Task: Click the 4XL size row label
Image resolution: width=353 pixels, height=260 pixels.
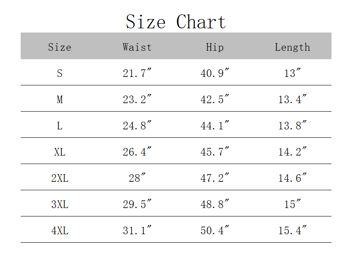Action: tap(59, 230)
